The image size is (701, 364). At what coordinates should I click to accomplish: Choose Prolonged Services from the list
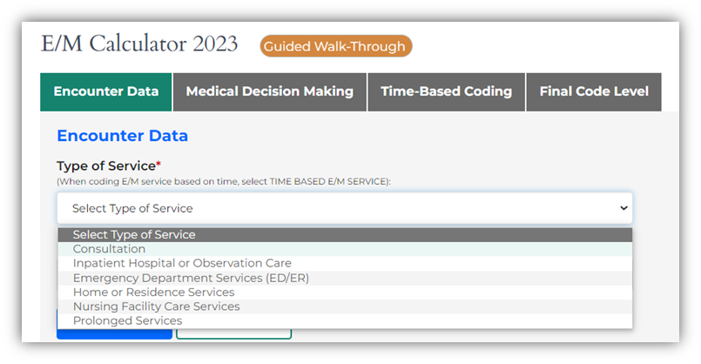coord(127,320)
